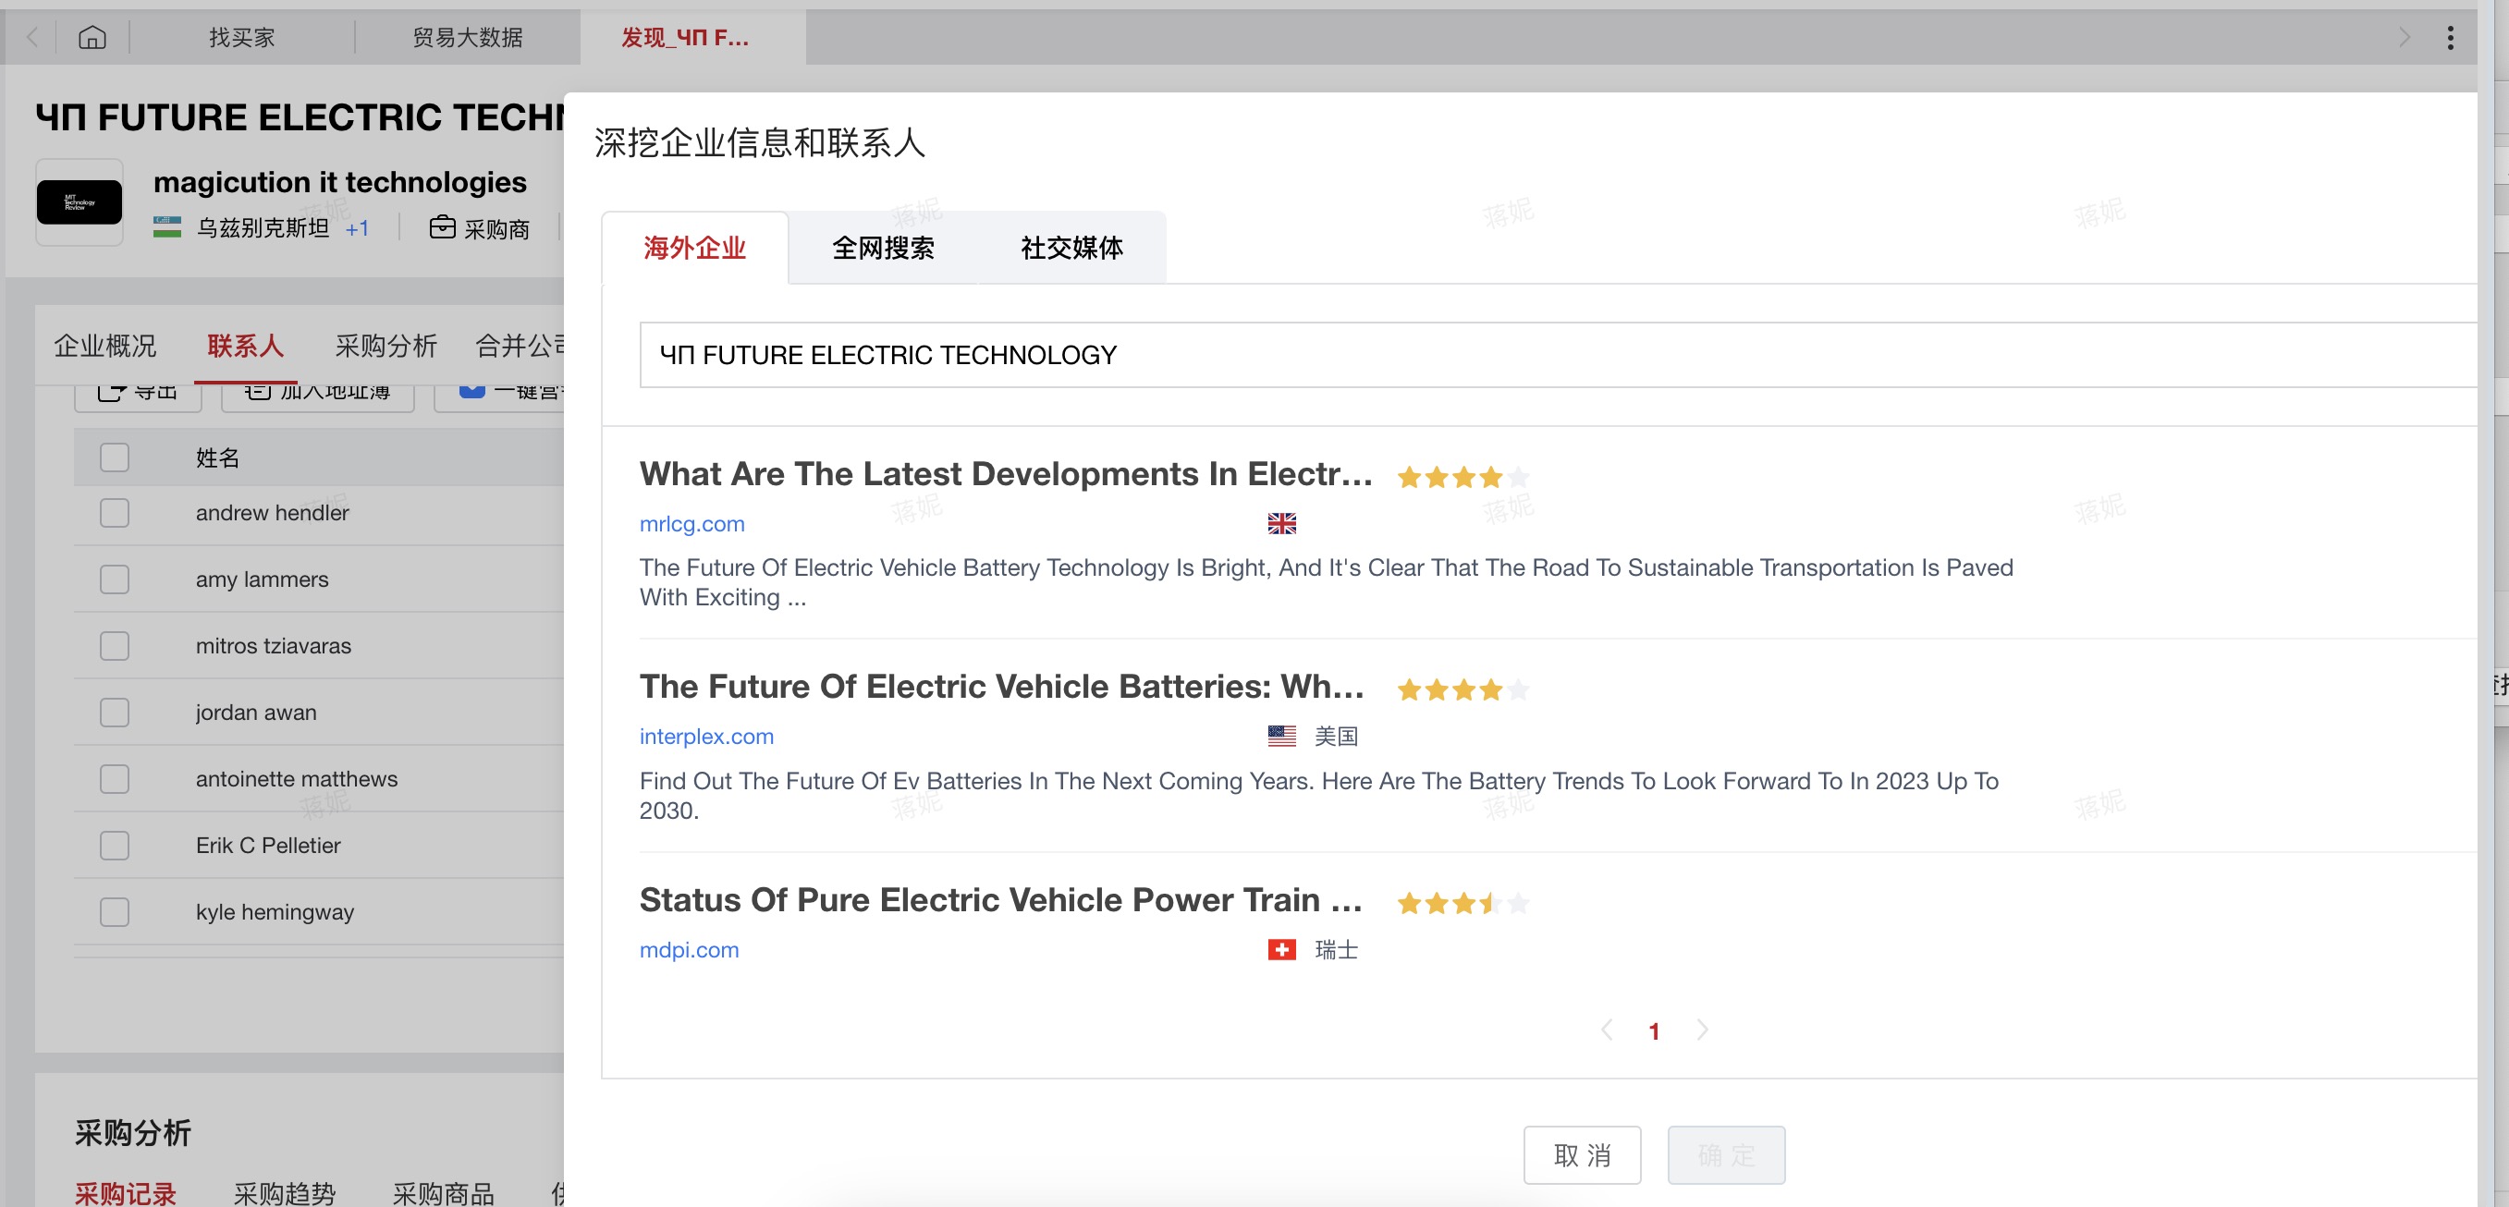Click the 取消 cancel button
The image size is (2509, 1207).
point(1582,1155)
